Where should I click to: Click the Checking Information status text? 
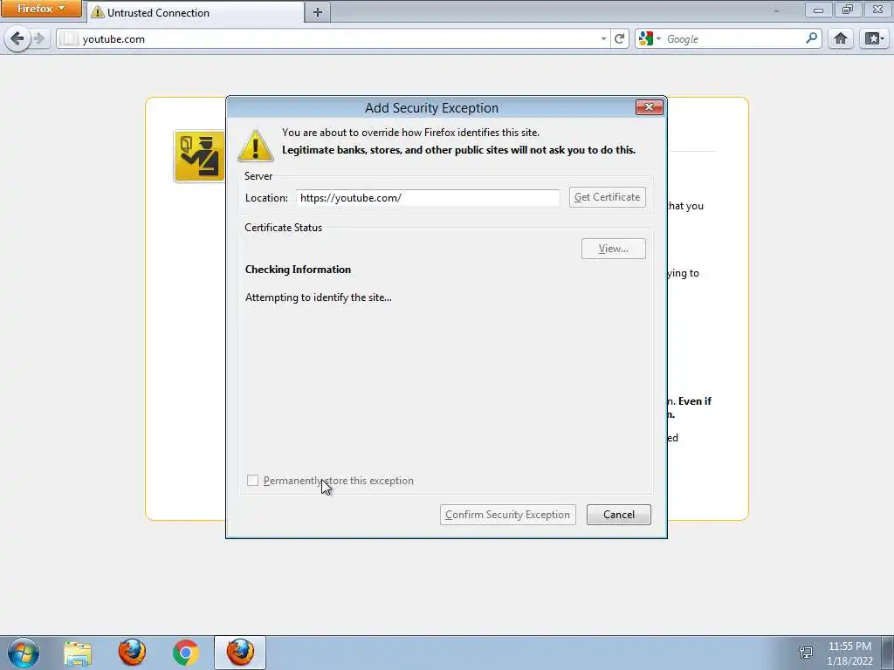(299, 270)
